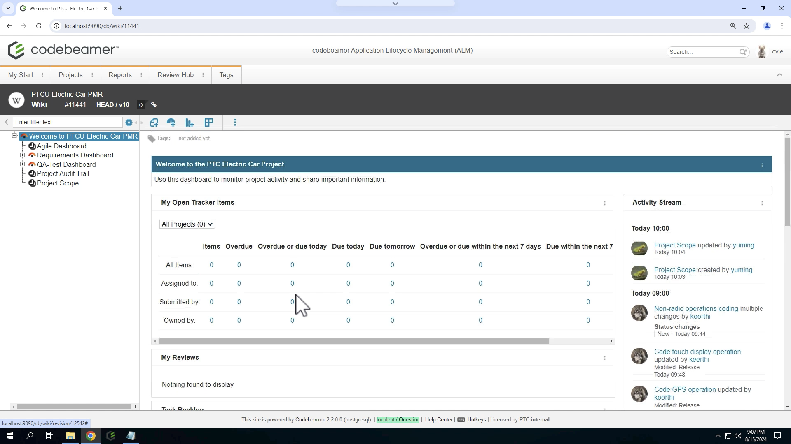Open the Projects menu dots
The width and height of the screenshot is (791, 444).
[92, 75]
